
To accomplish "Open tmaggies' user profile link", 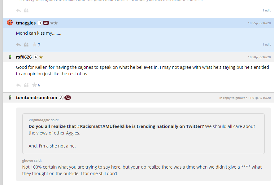I will [x=26, y=23].
